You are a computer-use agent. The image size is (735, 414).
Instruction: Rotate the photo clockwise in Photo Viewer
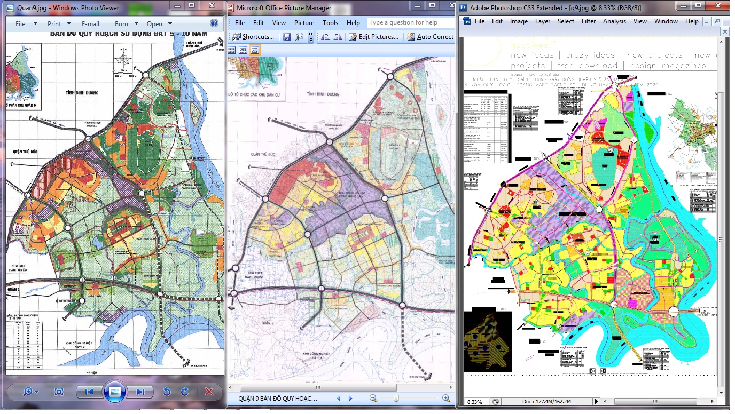point(185,392)
